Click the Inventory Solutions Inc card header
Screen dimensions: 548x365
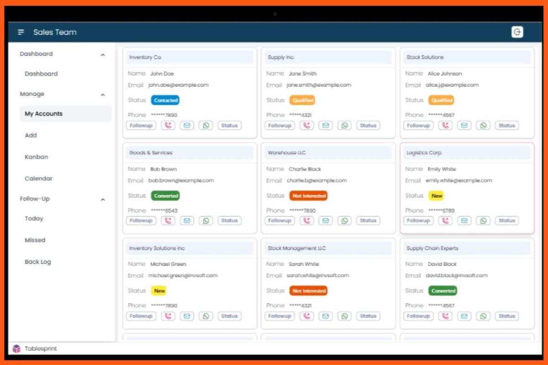190,249
